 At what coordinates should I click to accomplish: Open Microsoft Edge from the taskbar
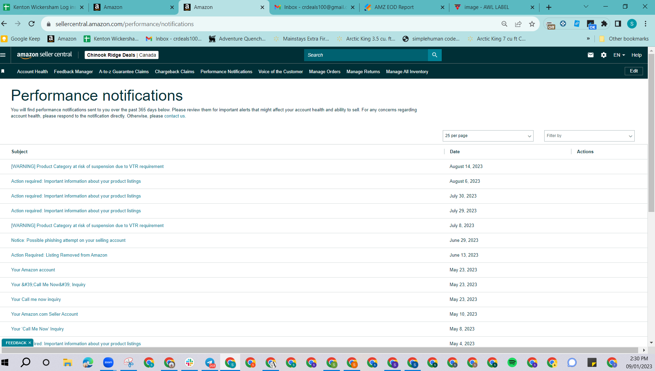click(88, 362)
